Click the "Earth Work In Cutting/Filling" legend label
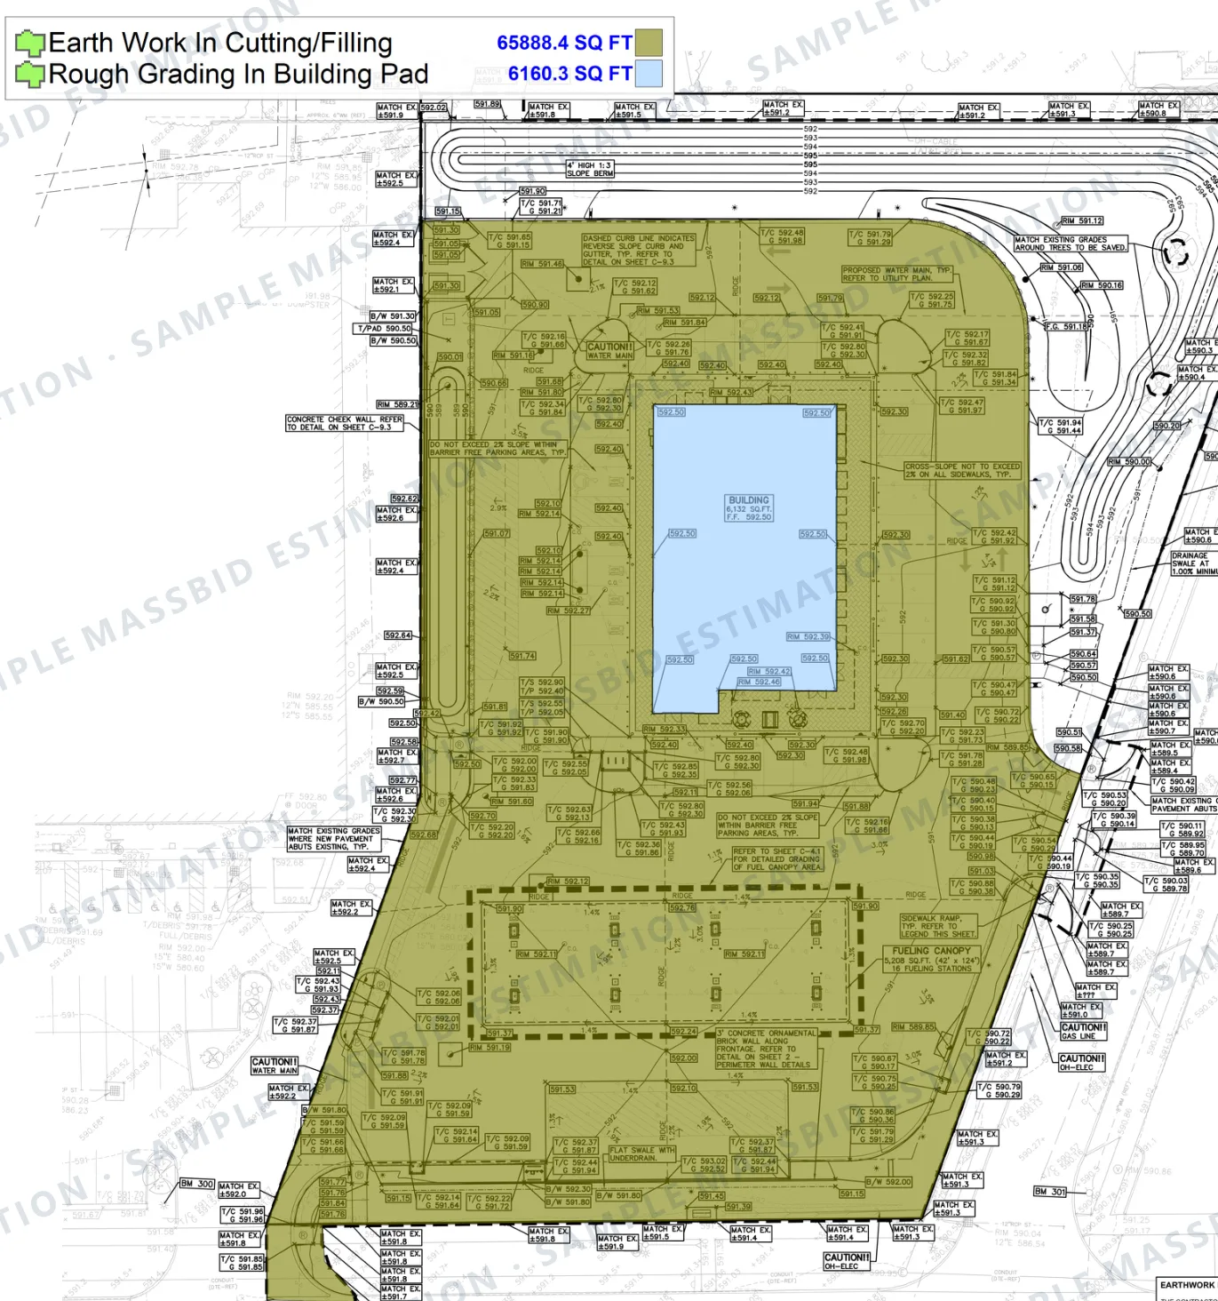Viewport: 1218px width, 1301px height. coord(220,43)
